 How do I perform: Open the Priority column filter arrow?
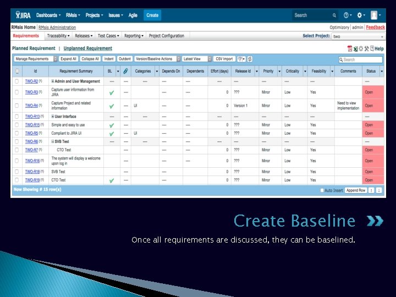tap(279, 71)
